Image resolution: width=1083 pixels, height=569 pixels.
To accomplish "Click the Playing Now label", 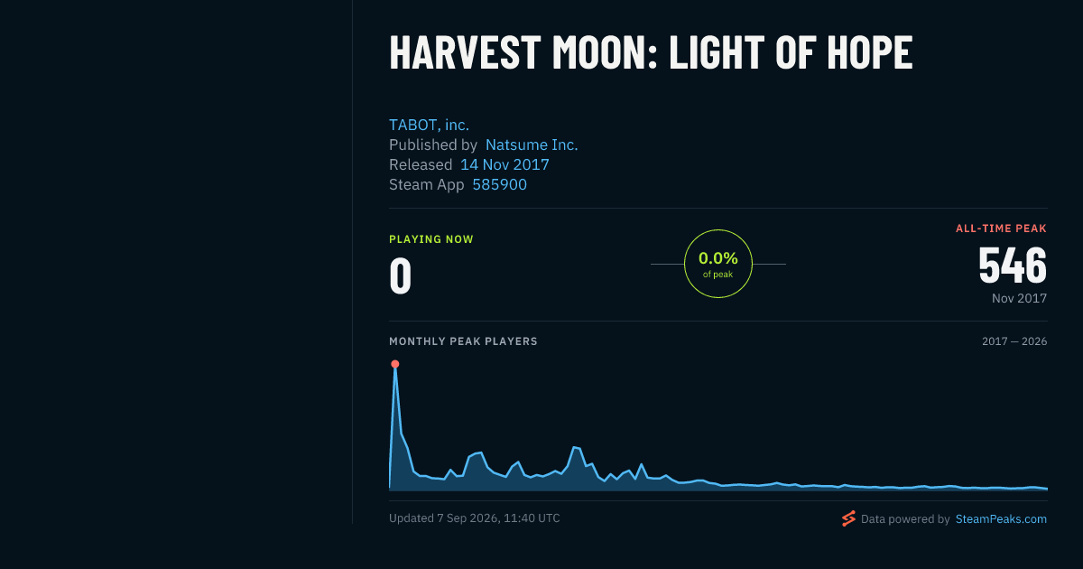I will tap(431, 239).
